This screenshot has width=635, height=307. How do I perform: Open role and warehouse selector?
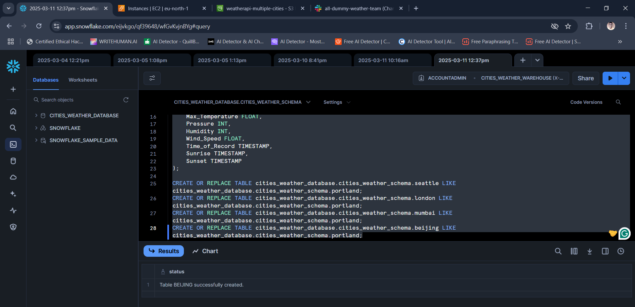click(491, 78)
